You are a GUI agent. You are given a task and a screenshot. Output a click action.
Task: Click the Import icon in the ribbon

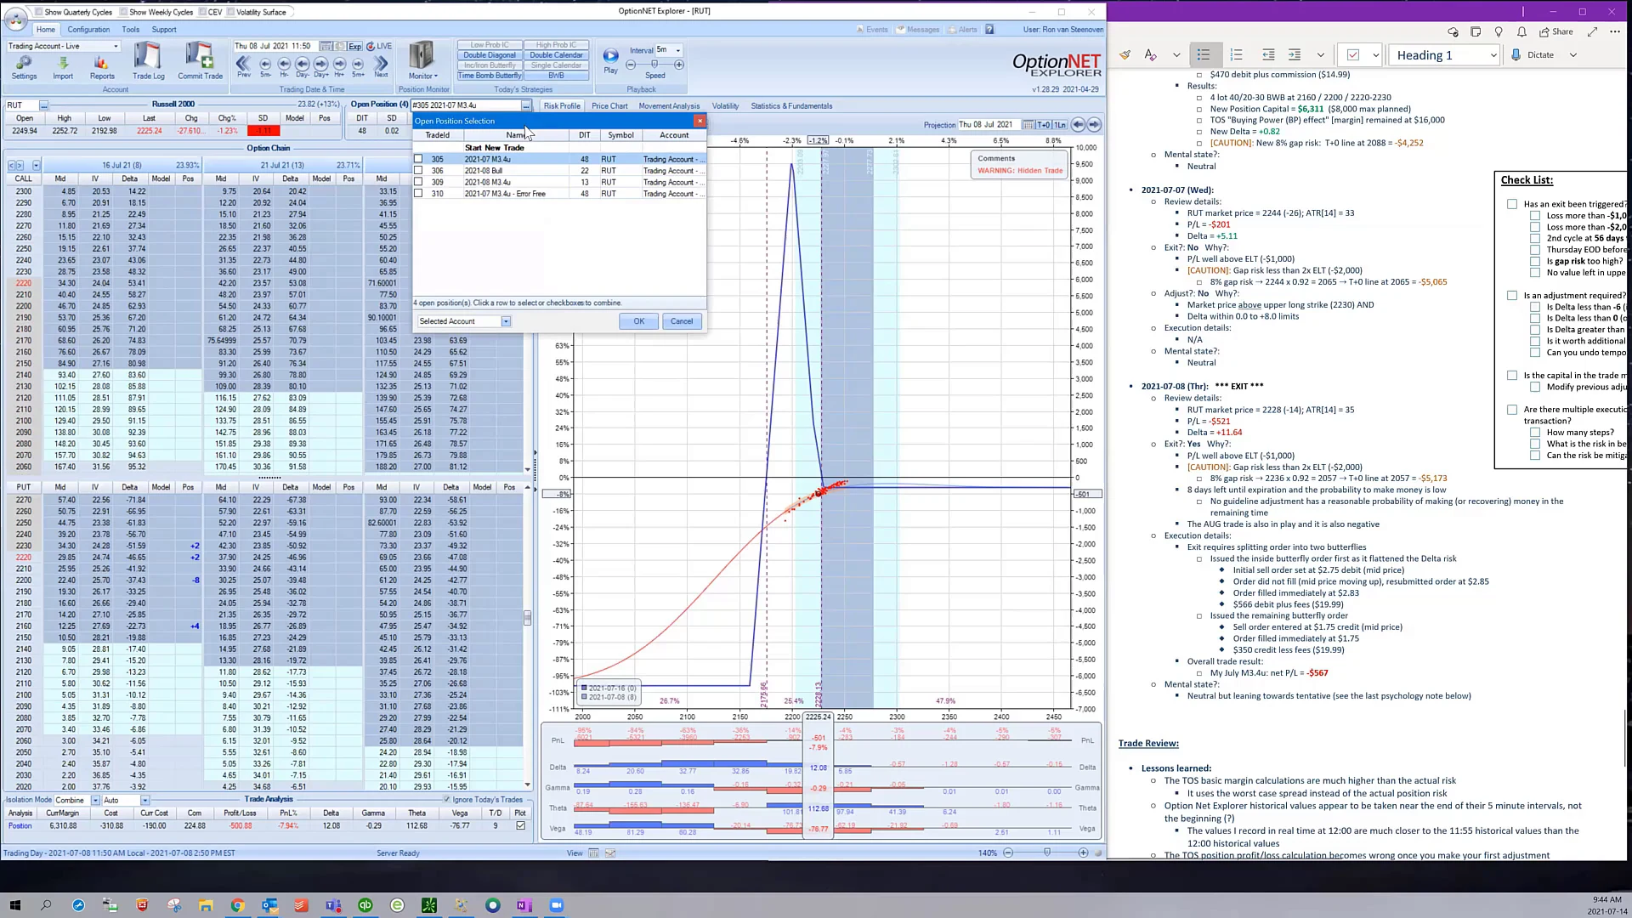pyautogui.click(x=63, y=67)
